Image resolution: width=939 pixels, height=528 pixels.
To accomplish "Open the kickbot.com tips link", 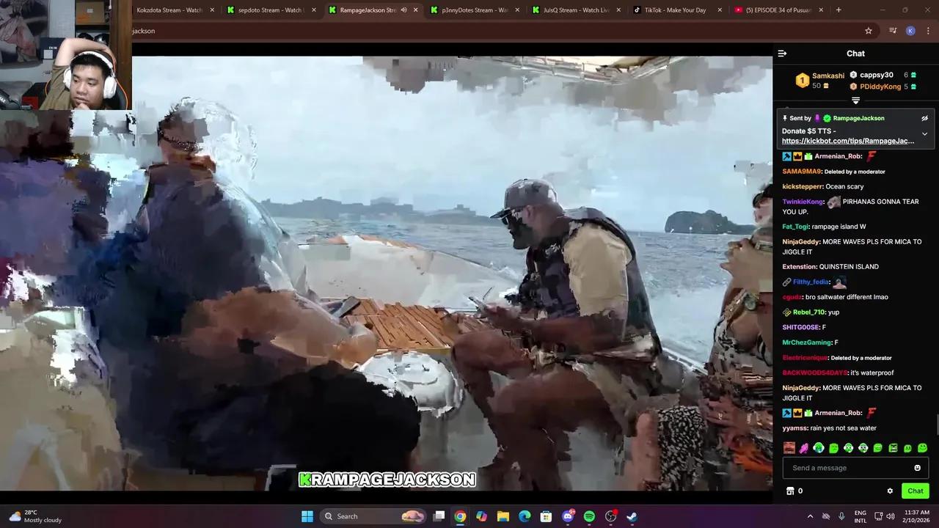I will (x=848, y=141).
